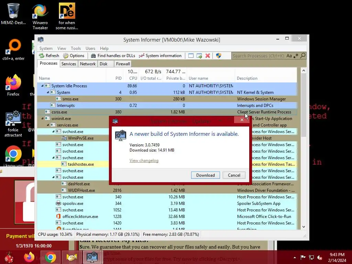Click the find window and thread icon
The width and height of the screenshot is (352, 264).
(199, 56)
